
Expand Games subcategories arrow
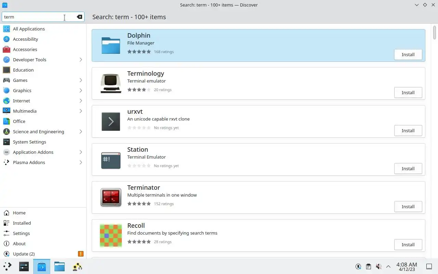[81, 80]
